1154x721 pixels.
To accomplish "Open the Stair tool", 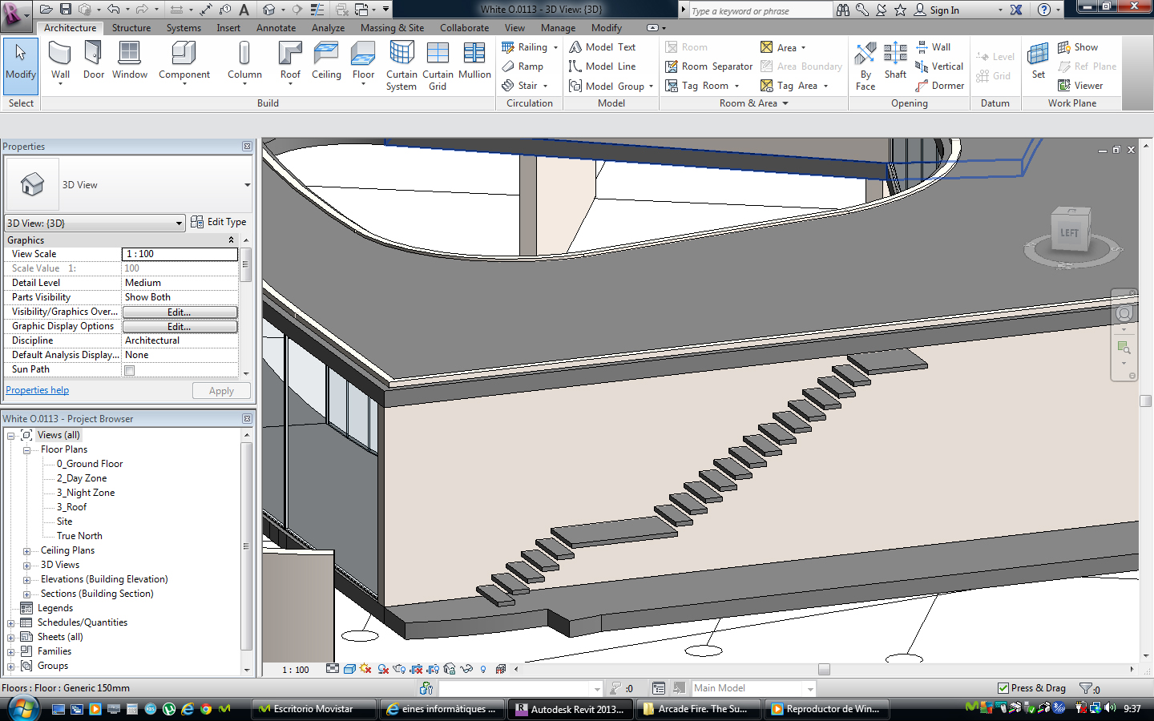I will [x=525, y=86].
